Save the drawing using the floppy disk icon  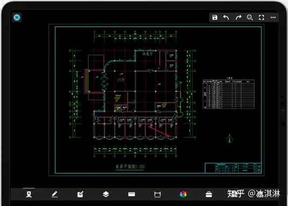click(215, 18)
